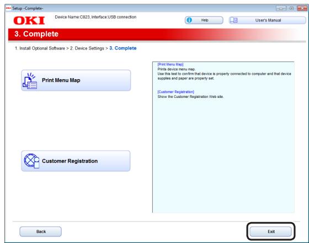Select '1. Install Optional Software' breadcrumb
The height and width of the screenshot is (243, 309).
40,48
